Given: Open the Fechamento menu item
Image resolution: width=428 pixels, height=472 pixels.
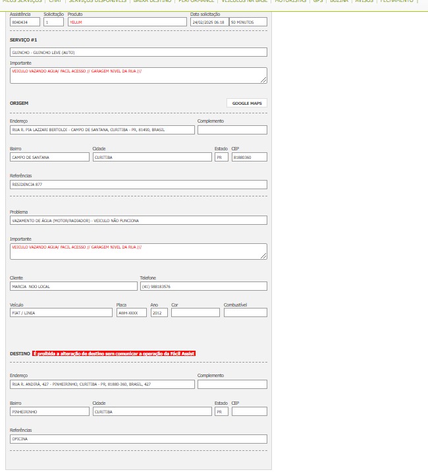Looking at the screenshot, I should click(x=396, y=1).
